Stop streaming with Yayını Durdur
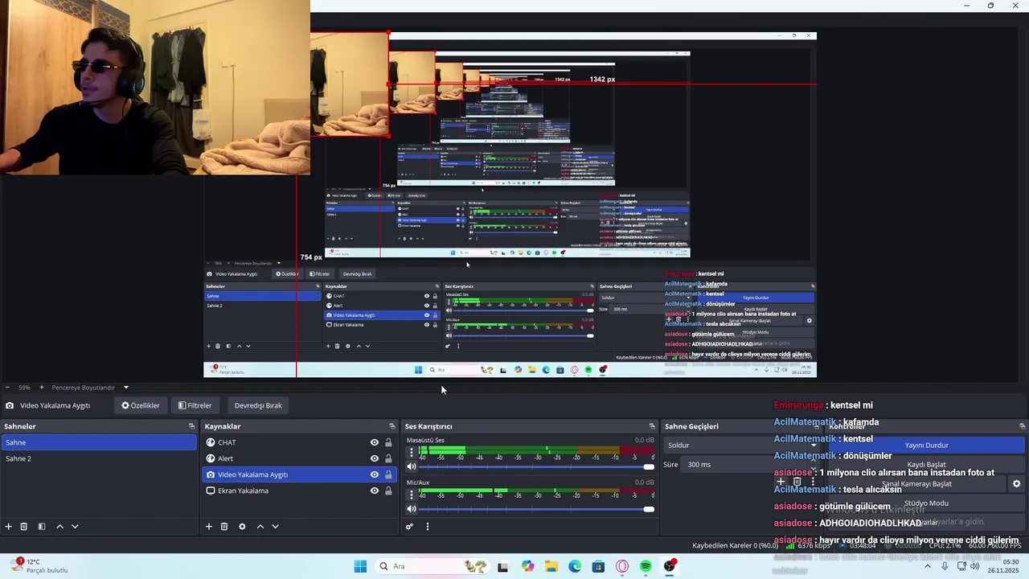The height and width of the screenshot is (579, 1029). coord(927,445)
